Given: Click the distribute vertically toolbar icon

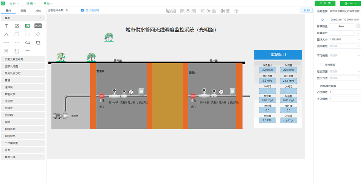Looking at the screenshot, I should pyautogui.click(x=228, y=11).
